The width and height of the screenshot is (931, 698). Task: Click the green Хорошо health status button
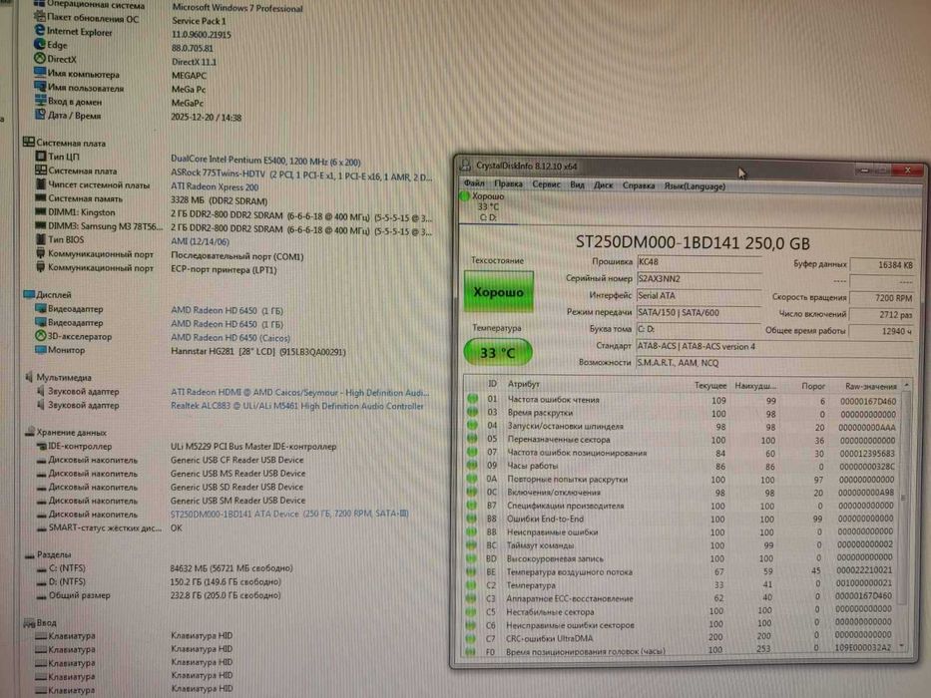coord(498,291)
